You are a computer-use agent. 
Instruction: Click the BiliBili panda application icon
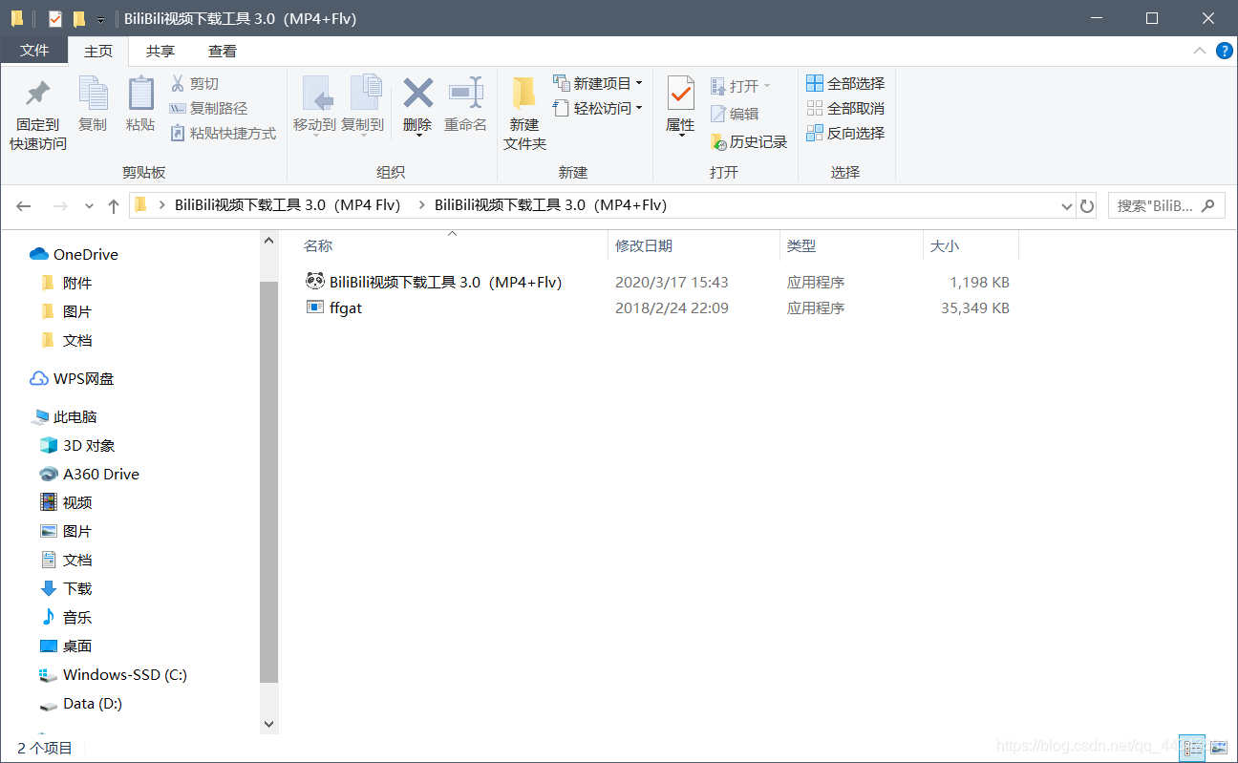tap(315, 282)
